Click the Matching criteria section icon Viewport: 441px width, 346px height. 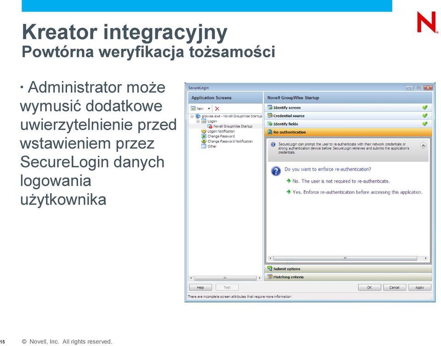pos(270,277)
